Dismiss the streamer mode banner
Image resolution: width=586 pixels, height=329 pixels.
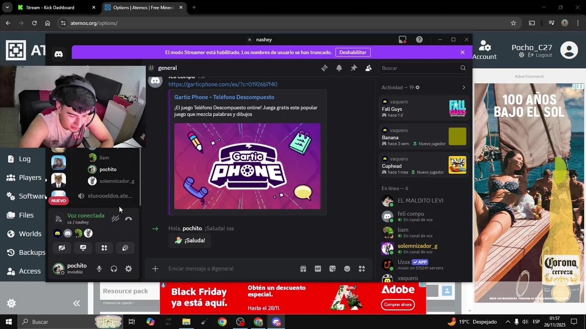click(x=462, y=53)
